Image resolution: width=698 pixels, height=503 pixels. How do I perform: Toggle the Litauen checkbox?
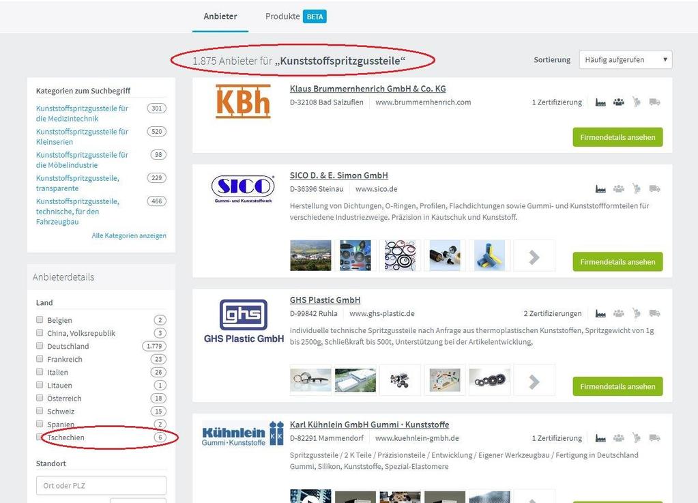40,385
